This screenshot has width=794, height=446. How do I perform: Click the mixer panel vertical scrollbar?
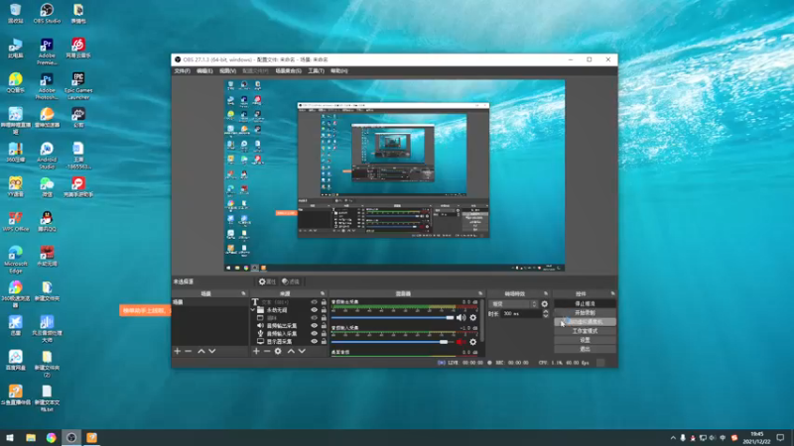pos(482,320)
